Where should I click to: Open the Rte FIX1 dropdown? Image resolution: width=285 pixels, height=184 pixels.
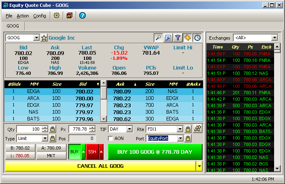point(180,129)
